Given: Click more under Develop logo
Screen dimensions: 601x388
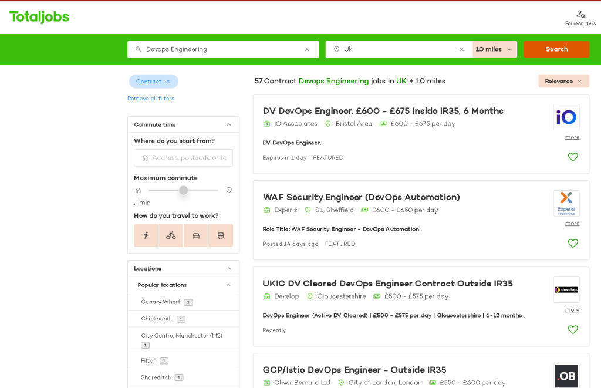Looking at the screenshot, I should click(572, 310).
